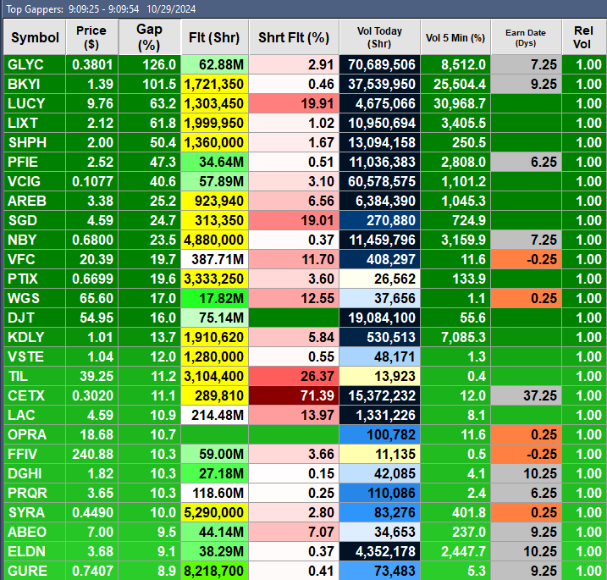607x580 pixels.
Task: Select VFC float 387.71M cell
Action: click(214, 259)
